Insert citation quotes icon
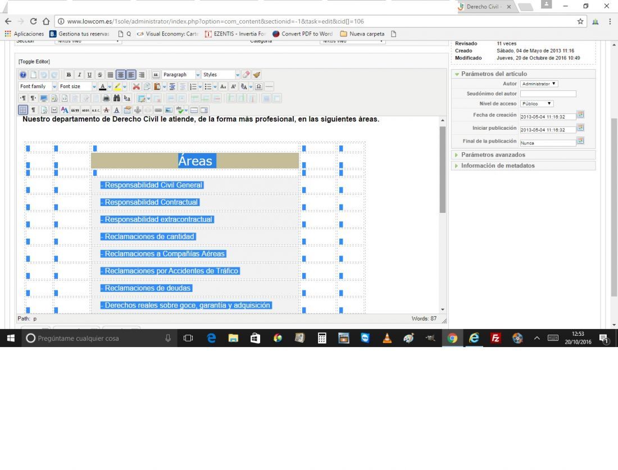Viewport: 618px width, 470px height. click(75, 110)
